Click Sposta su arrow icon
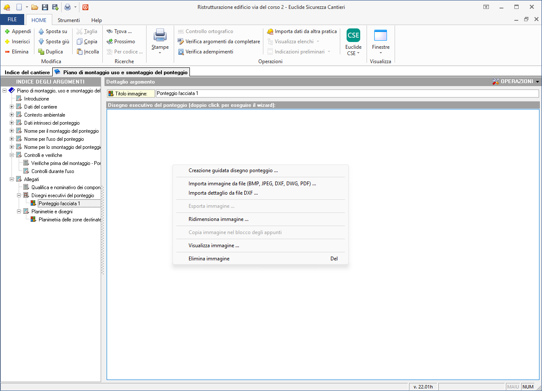The width and height of the screenshot is (542, 391). [41, 31]
